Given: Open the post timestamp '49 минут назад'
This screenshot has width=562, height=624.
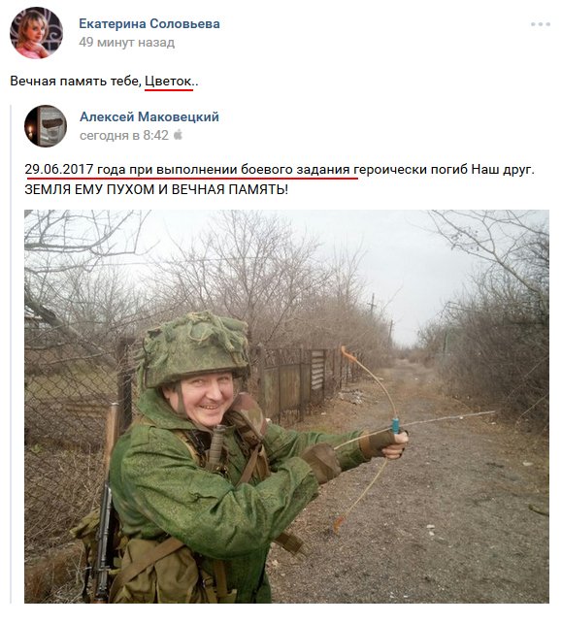Looking at the screenshot, I should (x=126, y=42).
